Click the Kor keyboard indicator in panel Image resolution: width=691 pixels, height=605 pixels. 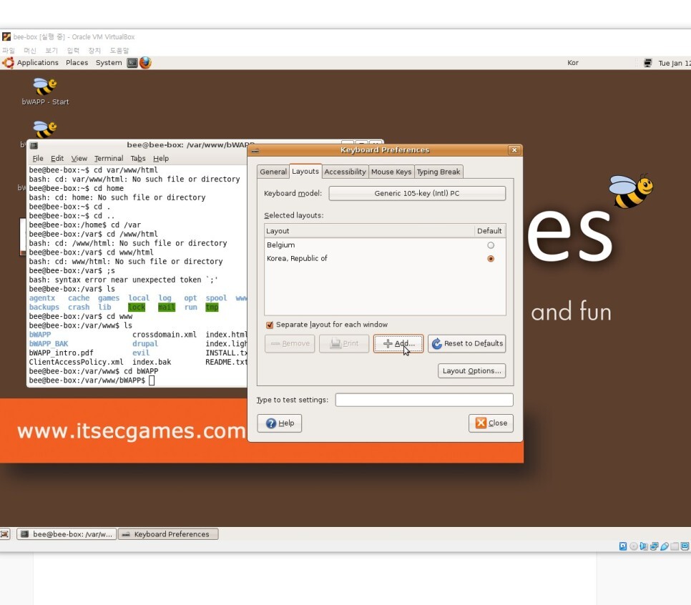point(573,63)
